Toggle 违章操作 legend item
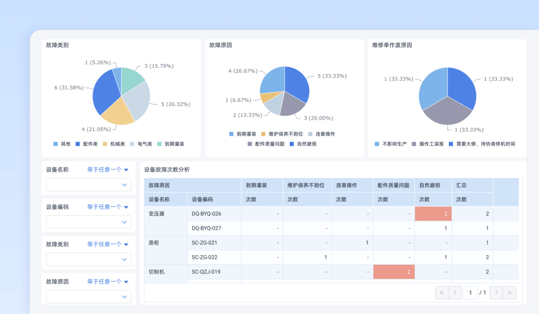 (x=322, y=134)
